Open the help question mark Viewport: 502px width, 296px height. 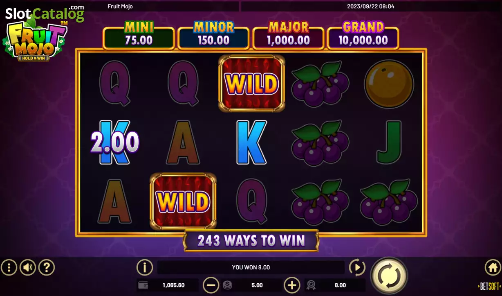[x=46, y=268]
